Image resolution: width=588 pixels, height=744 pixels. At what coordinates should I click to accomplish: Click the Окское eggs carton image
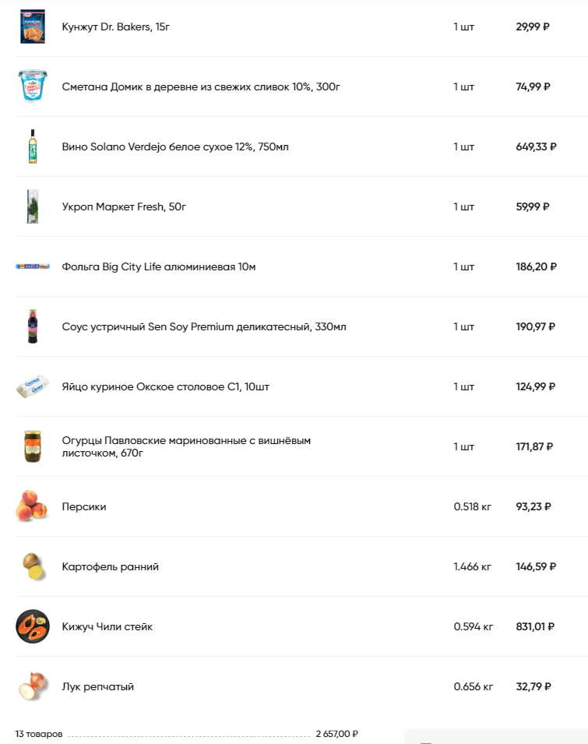33,386
